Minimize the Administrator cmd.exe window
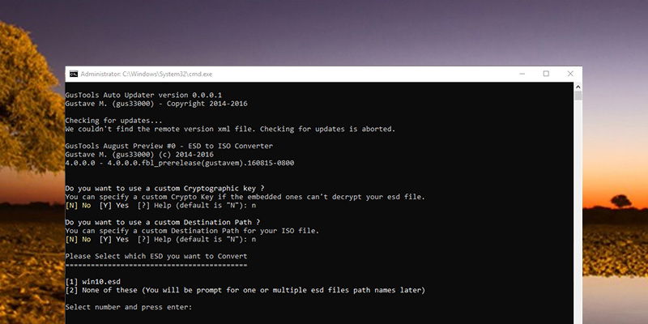 pyautogui.click(x=522, y=74)
